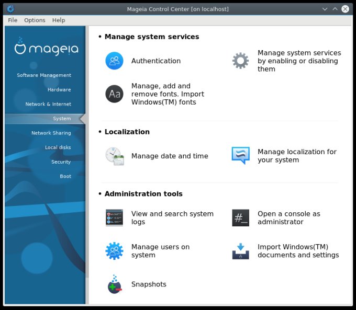Click 'Manage system services by enabling or disabling them'
Image resolution: width=356 pixels, height=310 pixels.
299,61
